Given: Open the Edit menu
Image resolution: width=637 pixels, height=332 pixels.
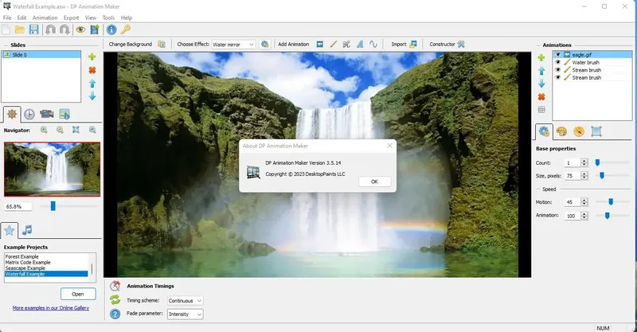Looking at the screenshot, I should pos(21,18).
